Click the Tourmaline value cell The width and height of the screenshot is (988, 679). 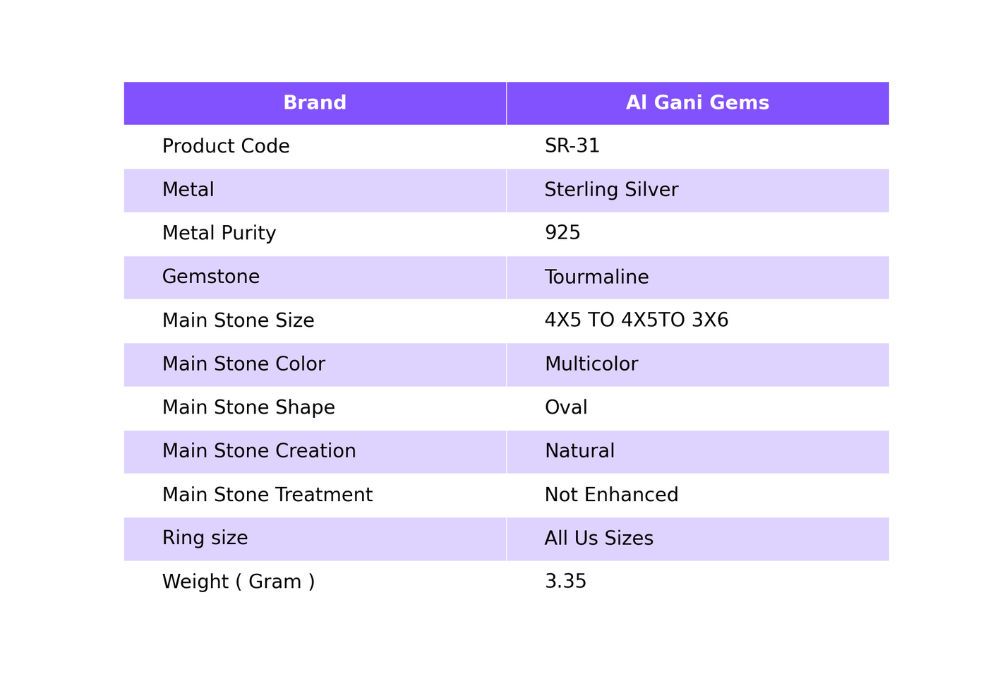coord(698,277)
